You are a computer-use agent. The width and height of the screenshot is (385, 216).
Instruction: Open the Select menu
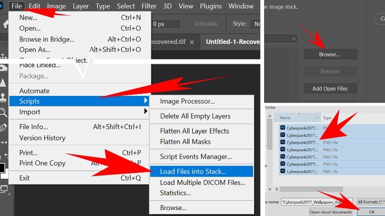click(126, 6)
